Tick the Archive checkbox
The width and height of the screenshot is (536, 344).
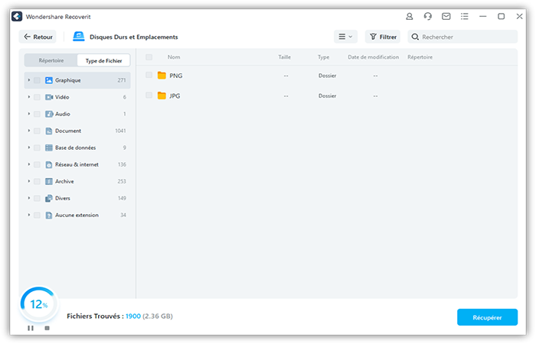[37, 181]
